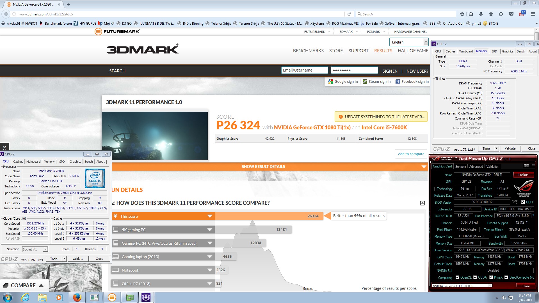
Task: Click the Lookup button in GPU-Z
Action: point(523,175)
